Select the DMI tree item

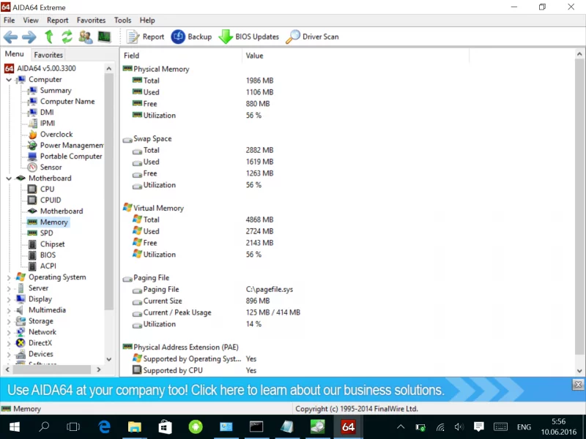click(47, 113)
